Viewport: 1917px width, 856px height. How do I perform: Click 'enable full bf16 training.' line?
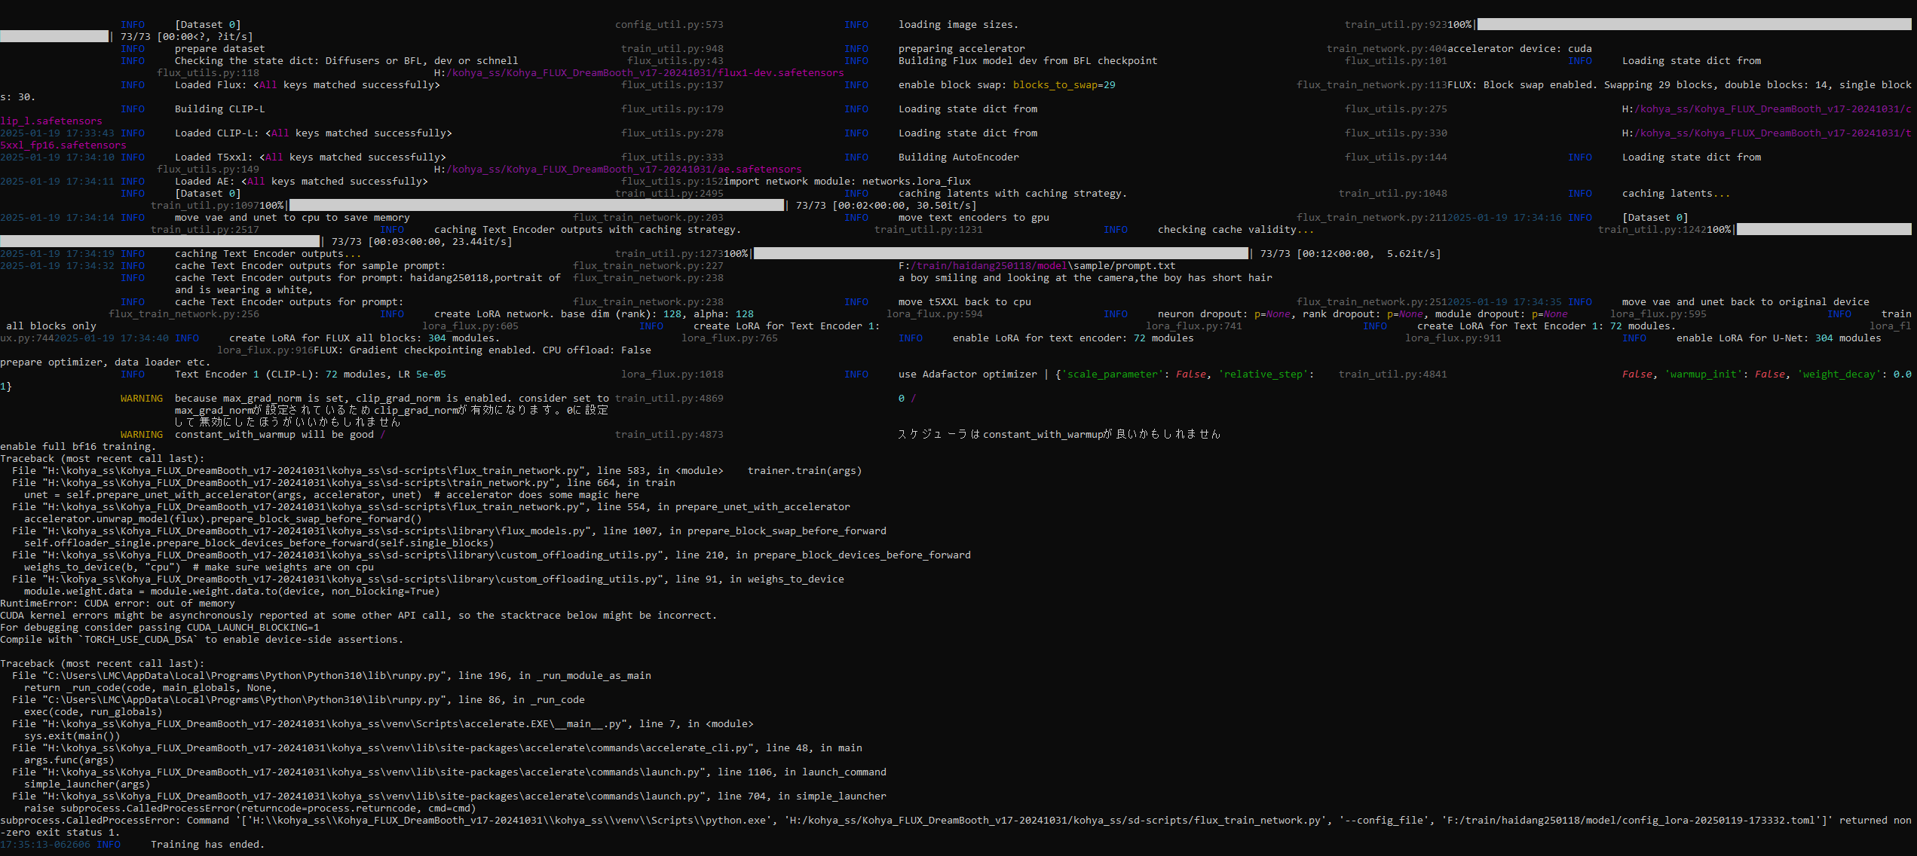[78, 447]
